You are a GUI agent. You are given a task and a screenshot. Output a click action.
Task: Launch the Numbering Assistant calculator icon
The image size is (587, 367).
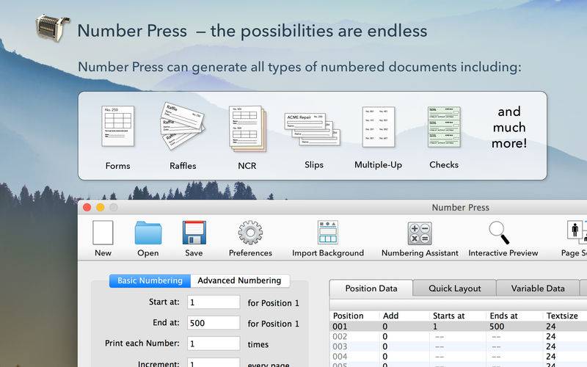tap(420, 233)
